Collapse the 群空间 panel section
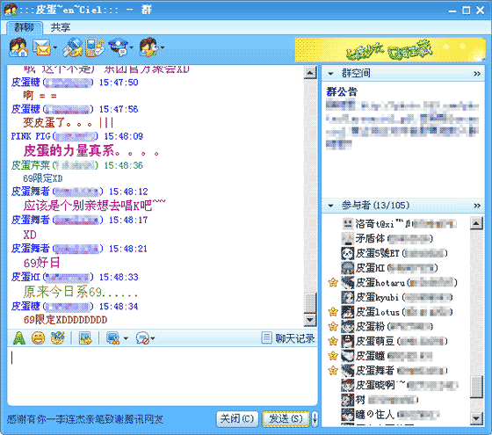The height and width of the screenshot is (435, 492). tap(330, 74)
